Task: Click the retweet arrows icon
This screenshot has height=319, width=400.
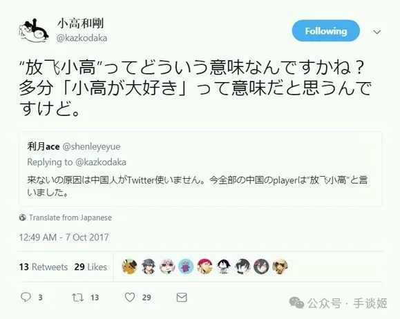Action: click(x=77, y=298)
